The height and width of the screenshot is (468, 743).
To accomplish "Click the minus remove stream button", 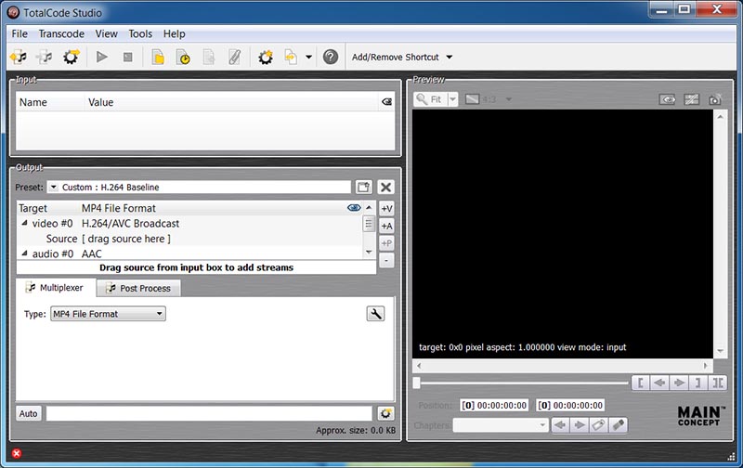I will tap(386, 261).
